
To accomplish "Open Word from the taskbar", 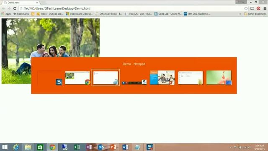I will click(125, 147).
